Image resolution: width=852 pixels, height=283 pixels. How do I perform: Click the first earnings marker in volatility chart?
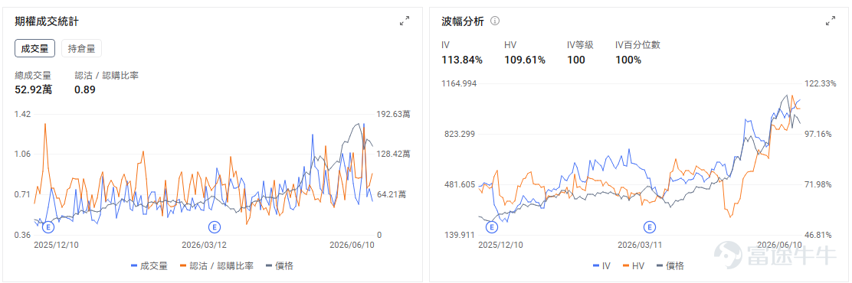(x=491, y=226)
